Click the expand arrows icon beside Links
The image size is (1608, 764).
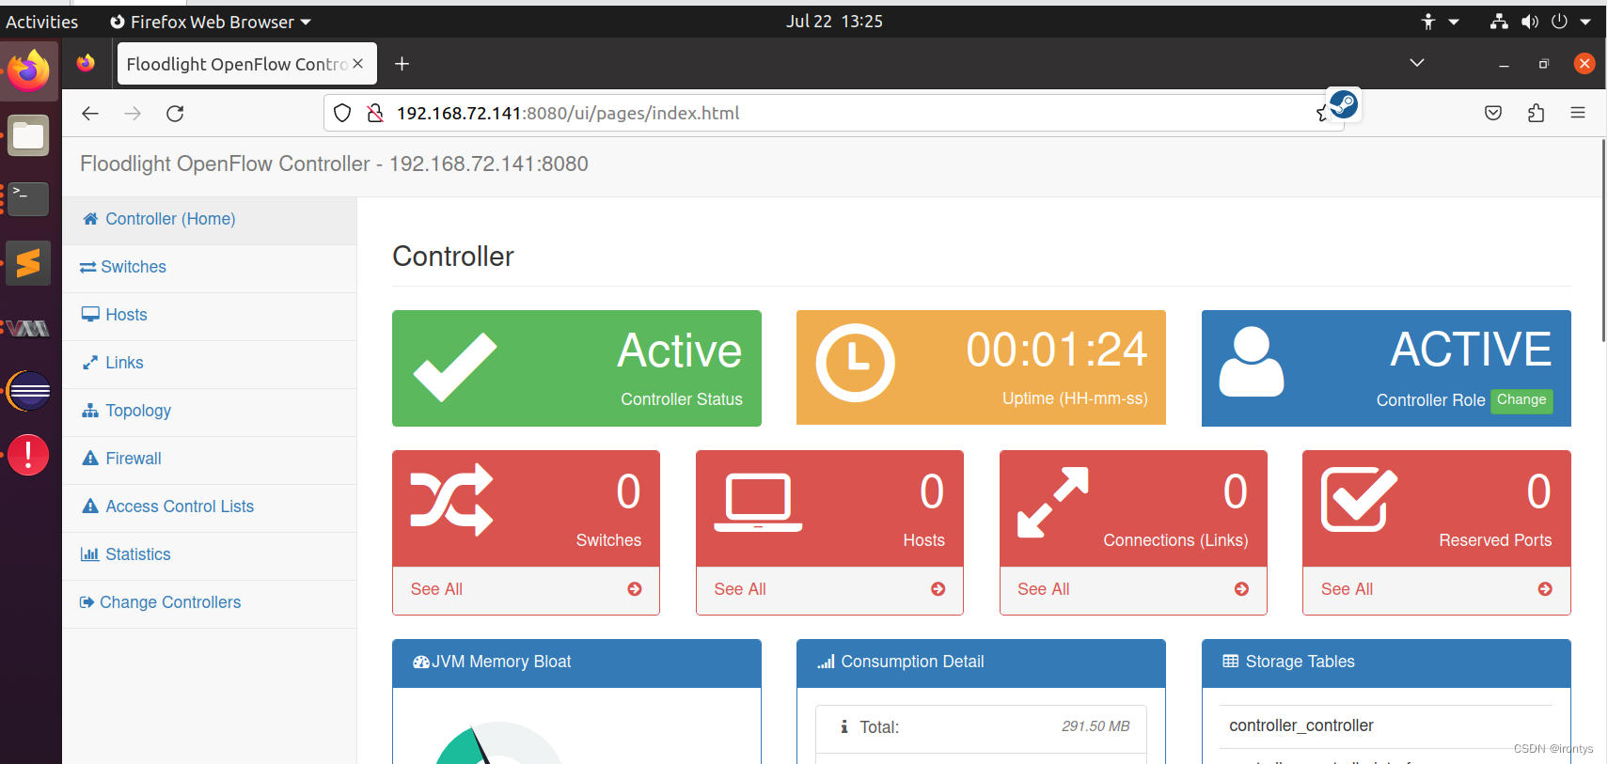point(90,363)
